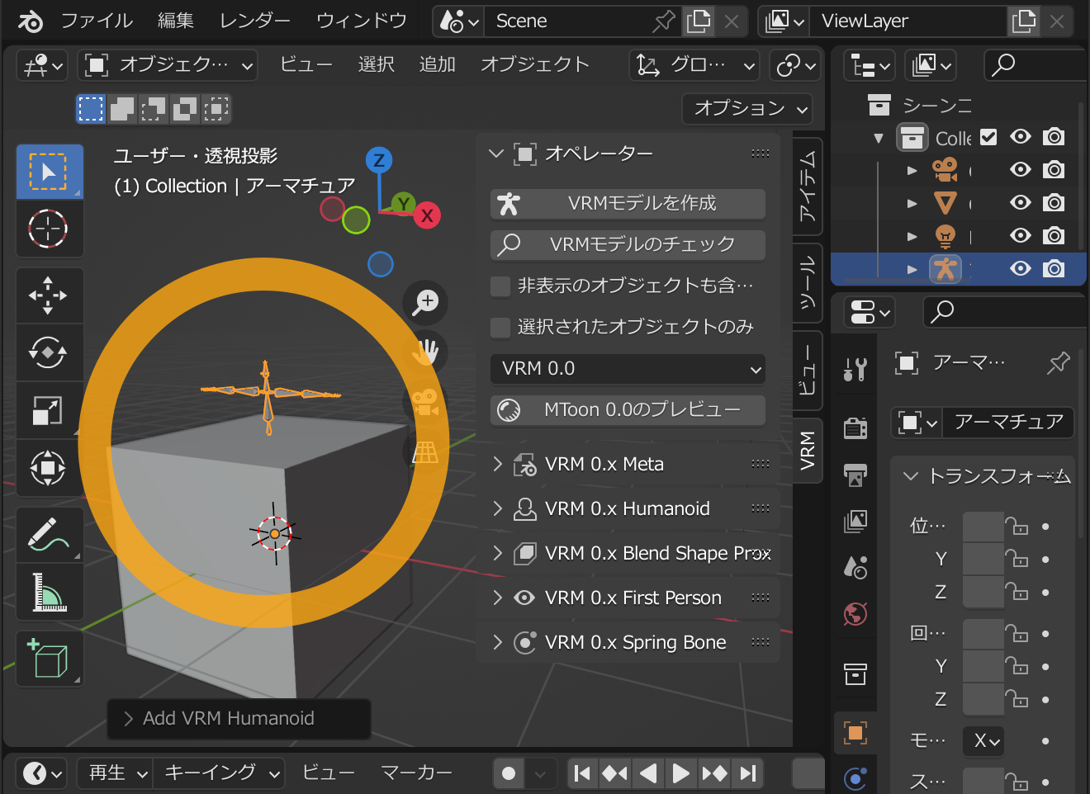Toggle camera view in the viewport
The height and width of the screenshot is (794, 1090).
pos(425,402)
